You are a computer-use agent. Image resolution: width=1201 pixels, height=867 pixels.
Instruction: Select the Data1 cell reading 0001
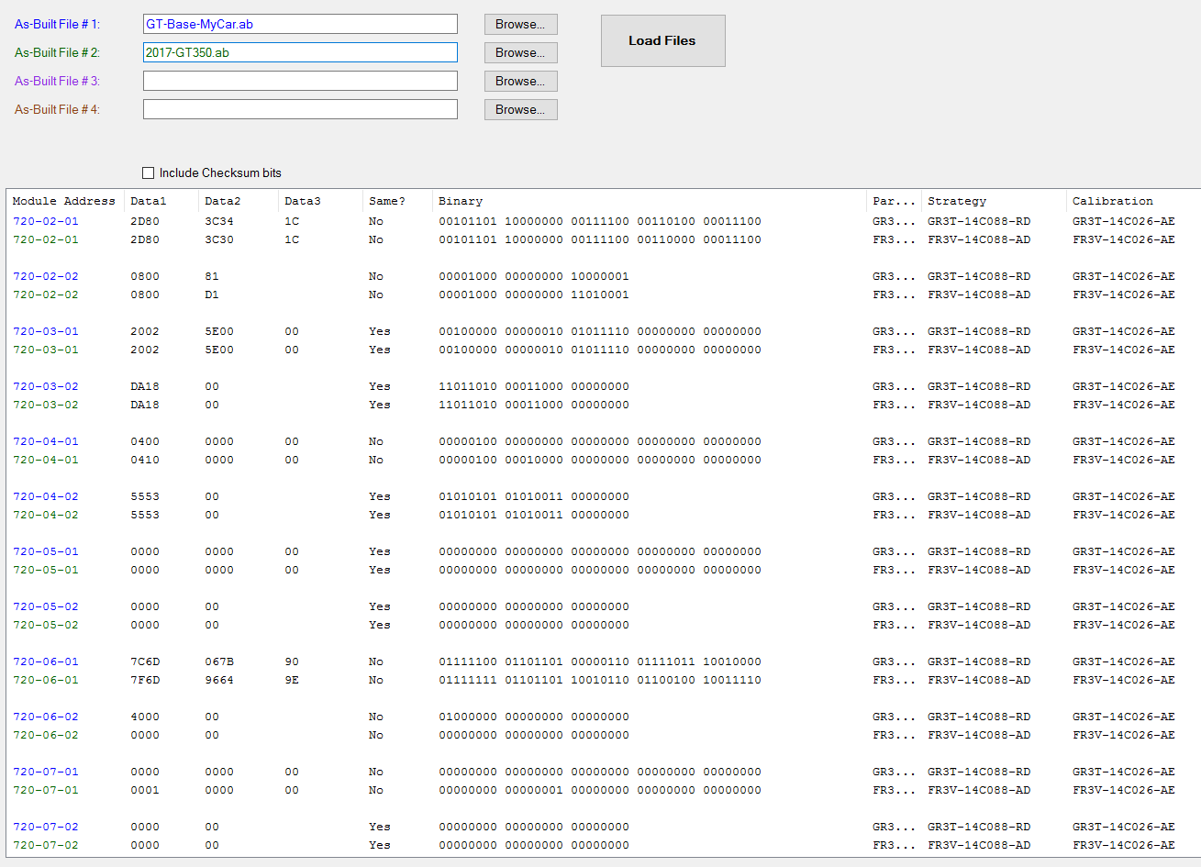(x=145, y=790)
